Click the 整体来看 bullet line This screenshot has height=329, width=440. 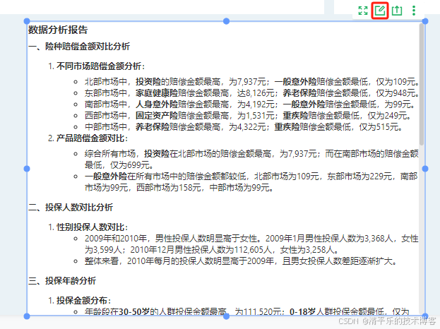[x=241, y=261]
